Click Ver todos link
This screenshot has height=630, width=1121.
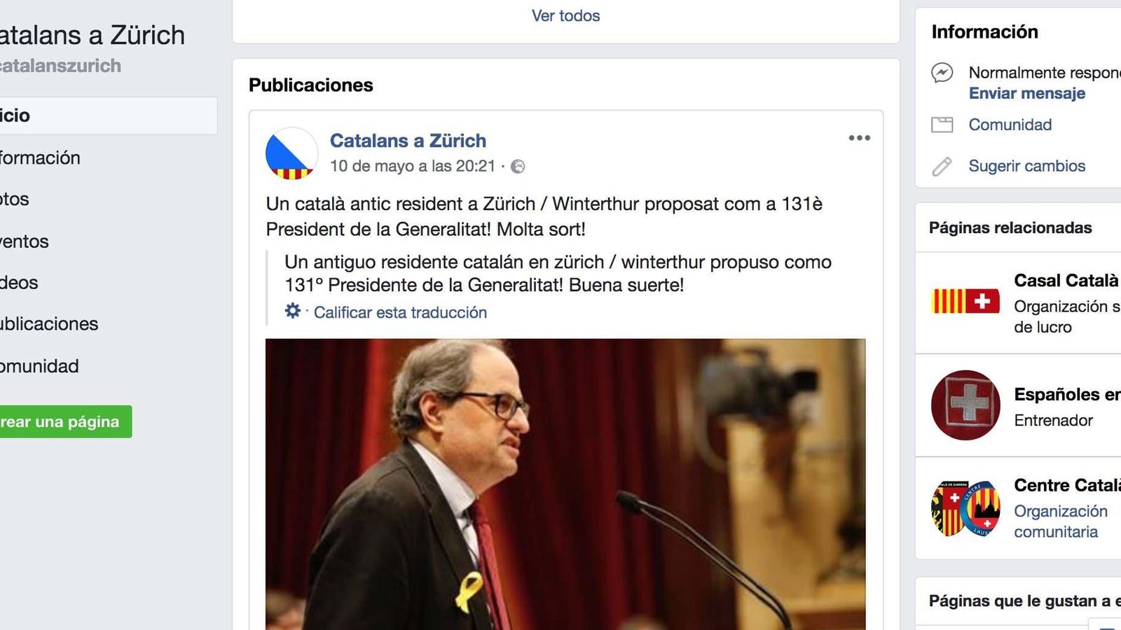565,15
